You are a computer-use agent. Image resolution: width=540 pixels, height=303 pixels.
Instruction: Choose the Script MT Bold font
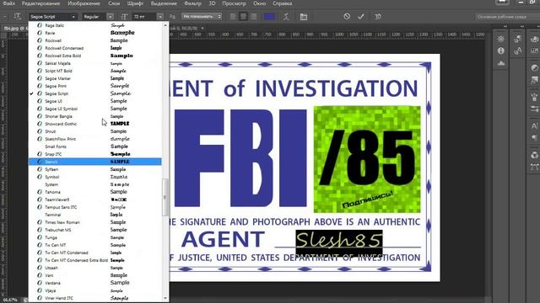(95, 71)
